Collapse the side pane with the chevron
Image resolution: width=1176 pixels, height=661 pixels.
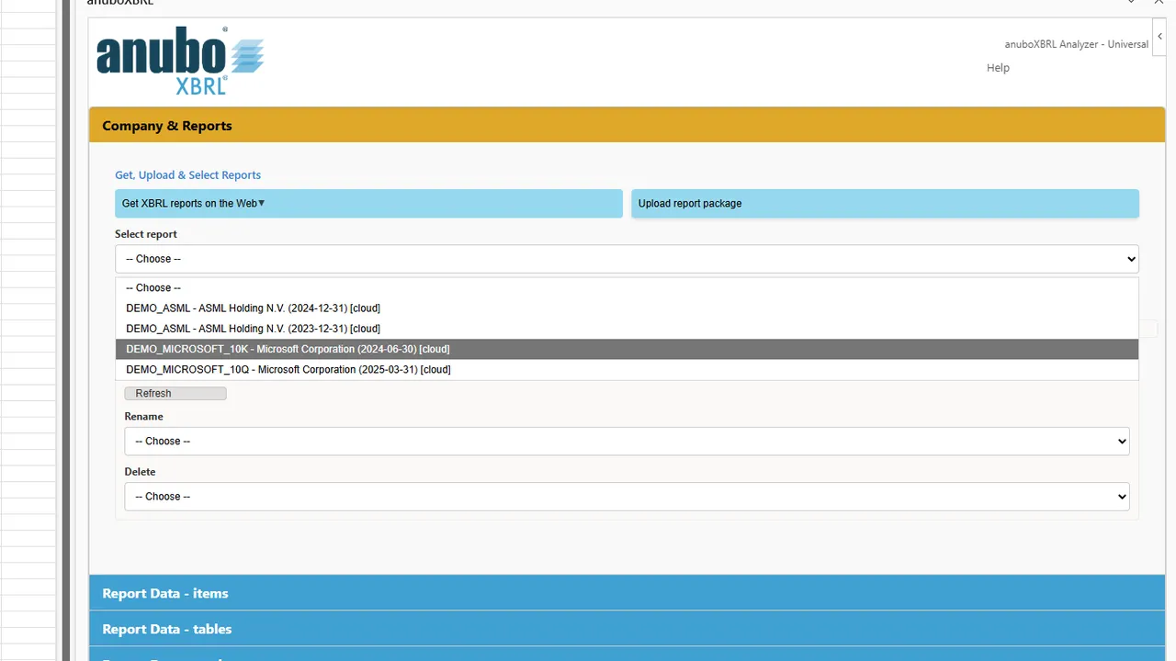point(1159,37)
